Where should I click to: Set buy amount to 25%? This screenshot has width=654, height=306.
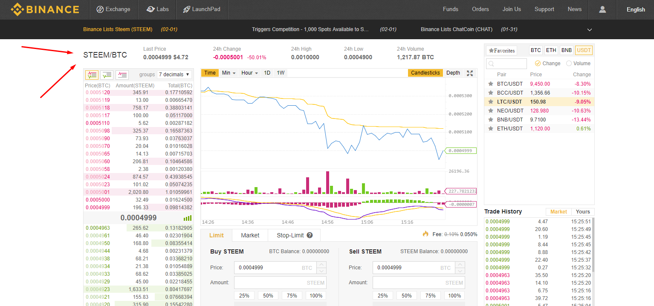[244, 295]
